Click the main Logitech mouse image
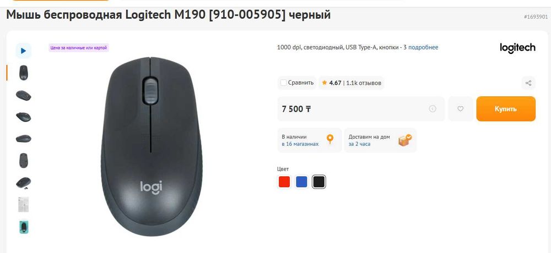 click(x=152, y=146)
